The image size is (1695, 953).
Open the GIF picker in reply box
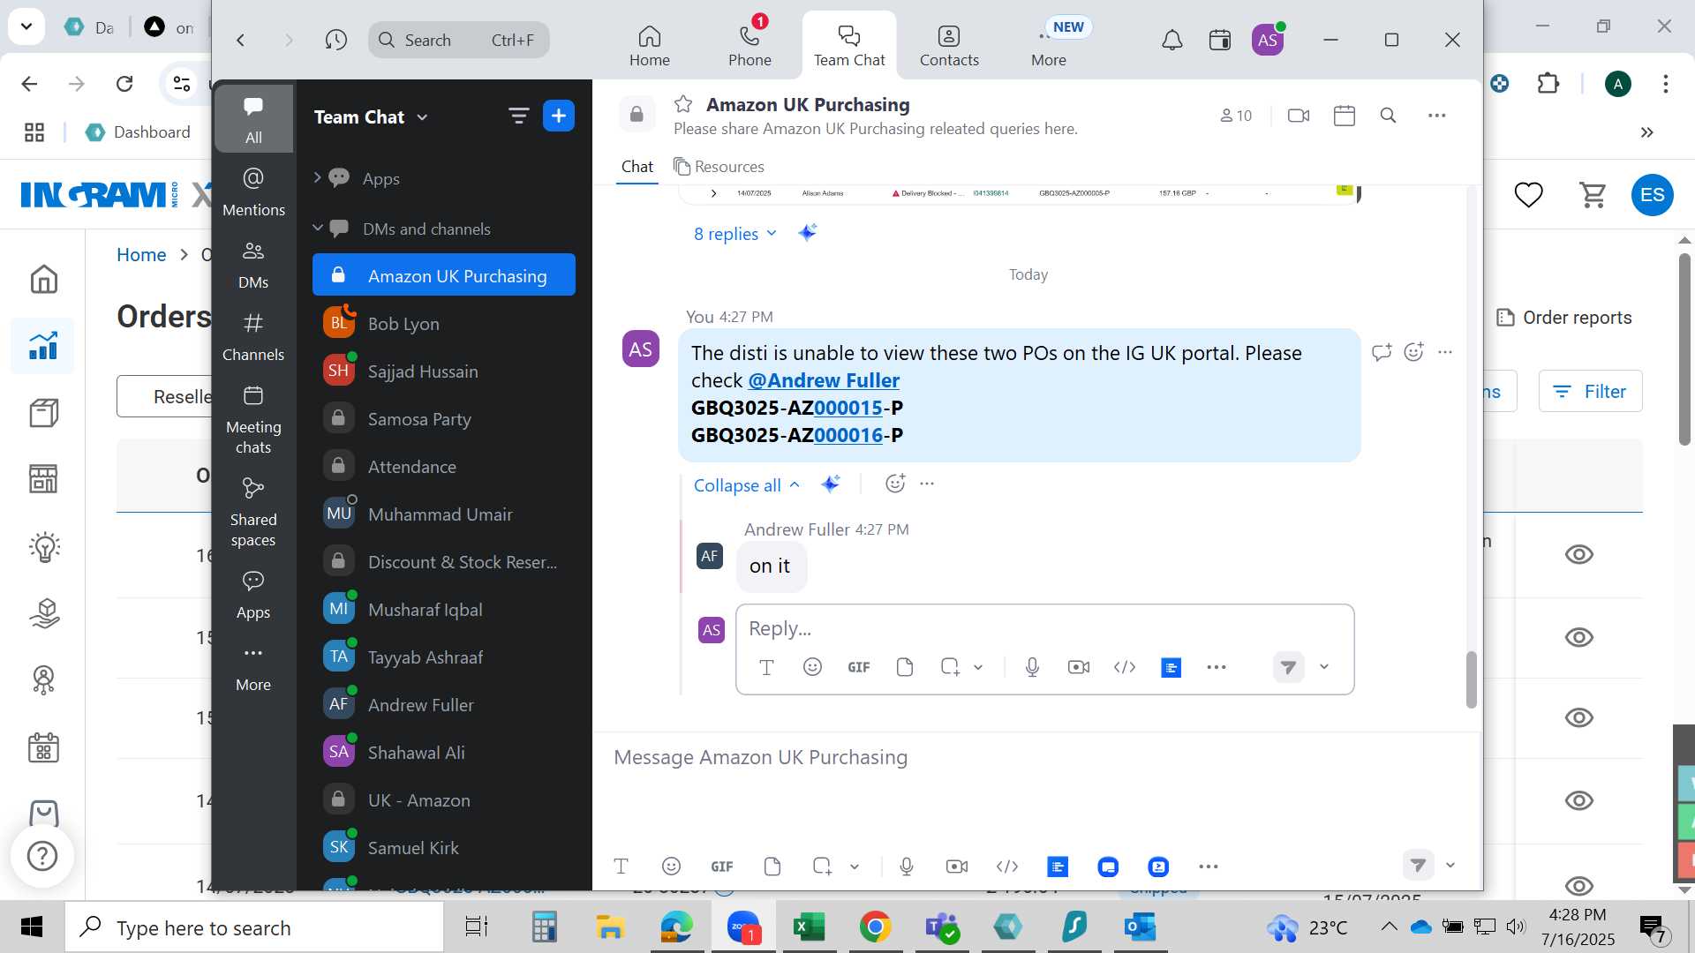click(x=858, y=667)
